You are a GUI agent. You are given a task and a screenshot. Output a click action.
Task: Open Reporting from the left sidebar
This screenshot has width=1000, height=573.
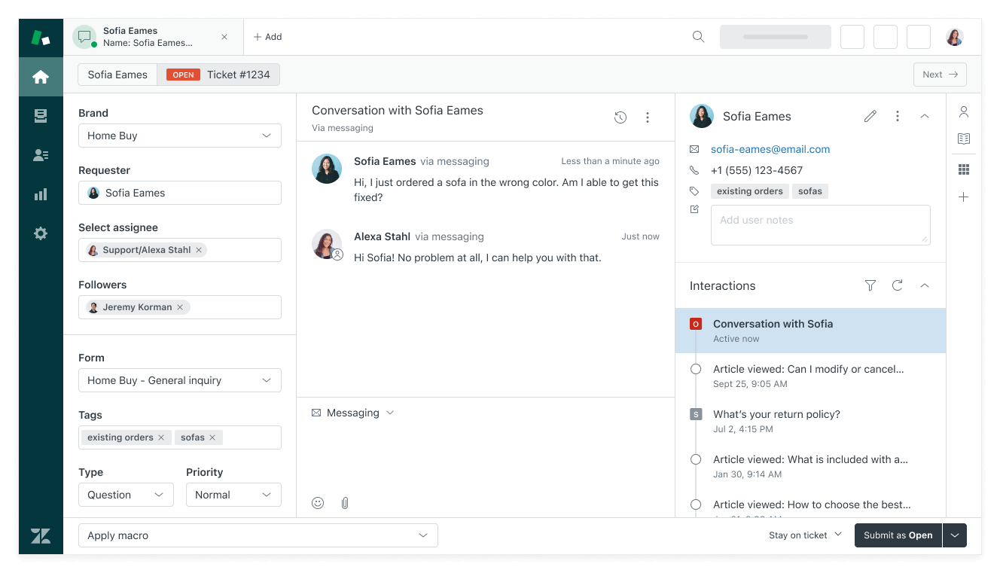coord(41,194)
